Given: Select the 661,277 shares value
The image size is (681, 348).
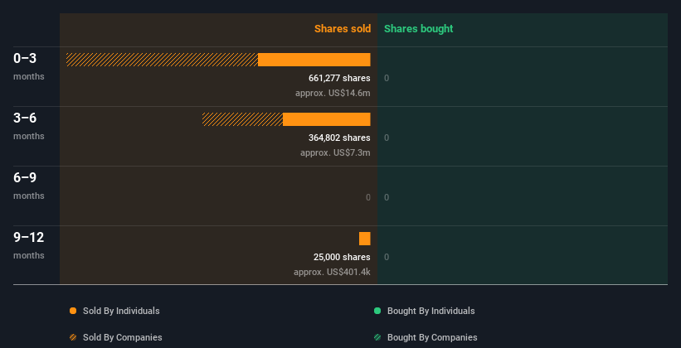Looking at the screenshot, I should click(339, 78).
